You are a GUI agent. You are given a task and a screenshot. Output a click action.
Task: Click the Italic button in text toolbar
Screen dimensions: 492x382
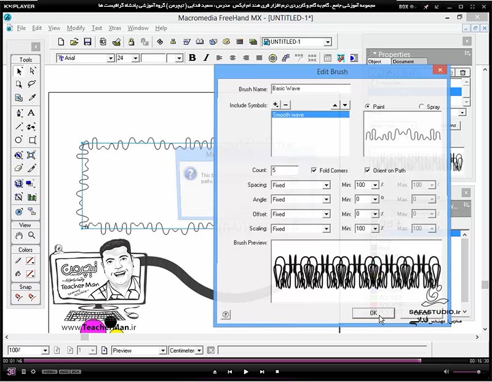tap(206, 58)
